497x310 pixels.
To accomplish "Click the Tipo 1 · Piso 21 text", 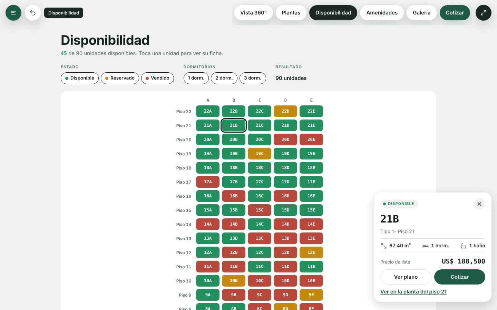I will coord(397,231).
